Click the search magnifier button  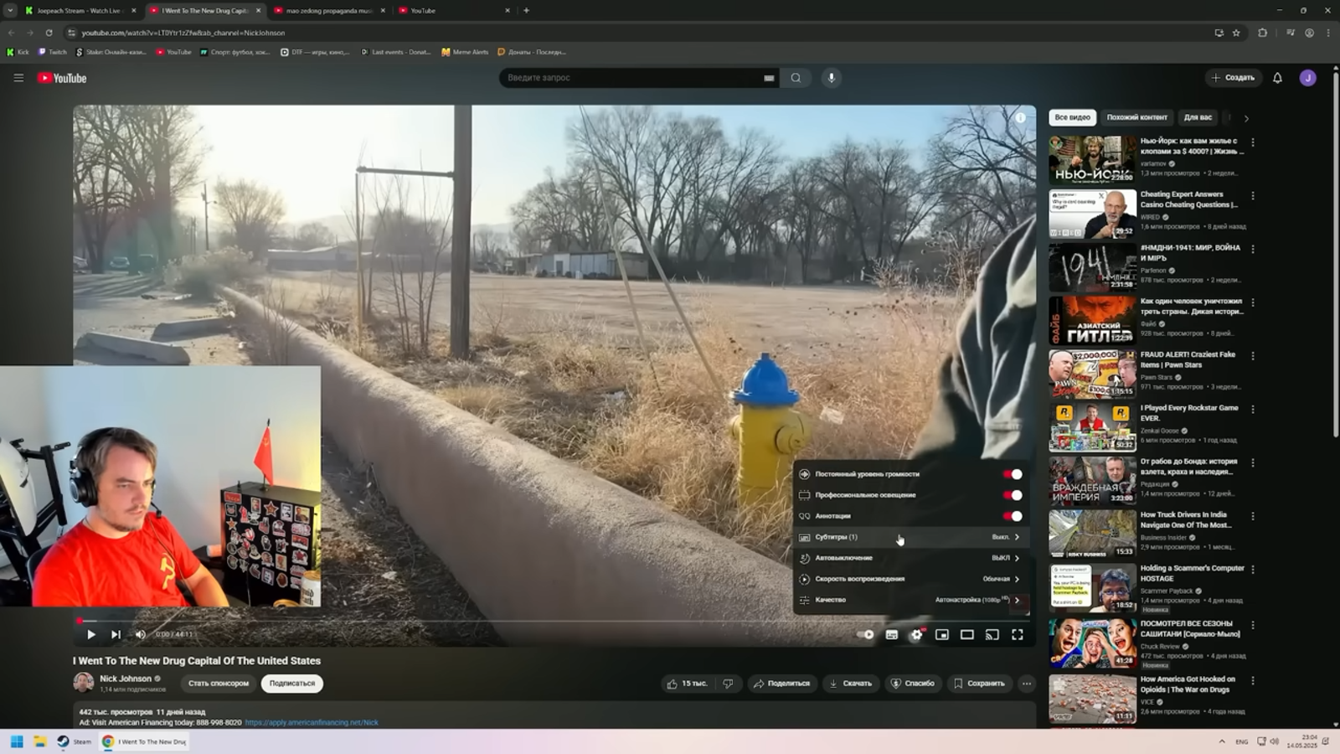point(796,78)
